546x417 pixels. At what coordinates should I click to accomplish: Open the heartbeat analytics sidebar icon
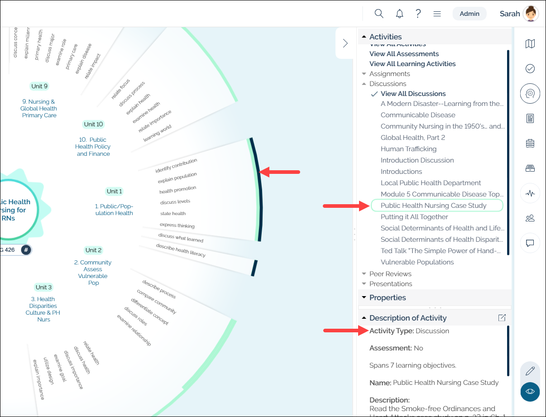pyautogui.click(x=530, y=193)
